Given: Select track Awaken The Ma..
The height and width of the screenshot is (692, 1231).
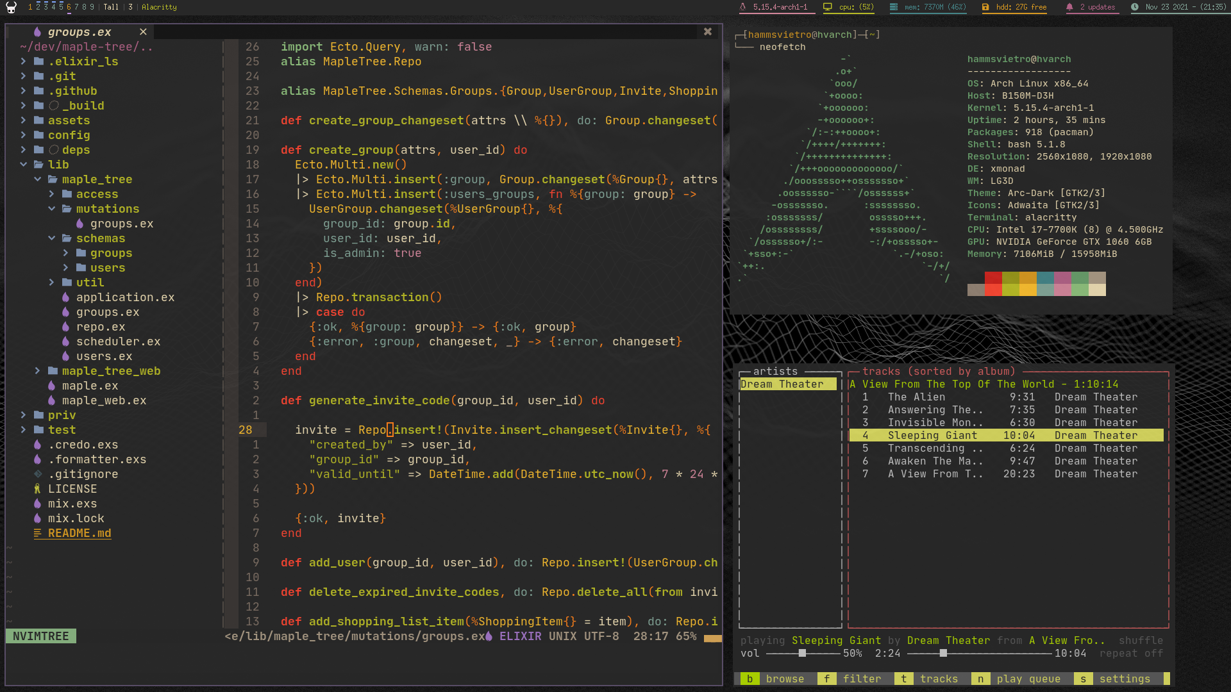Looking at the screenshot, I should (1006, 461).
